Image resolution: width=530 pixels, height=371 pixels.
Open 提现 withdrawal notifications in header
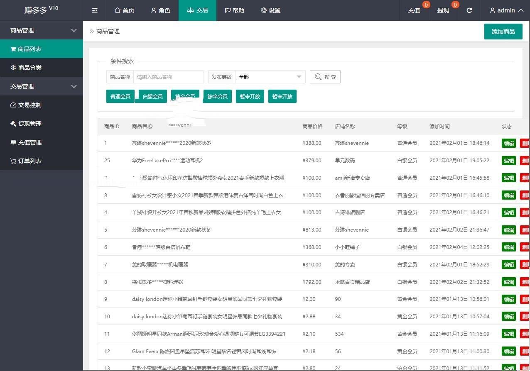pos(443,10)
